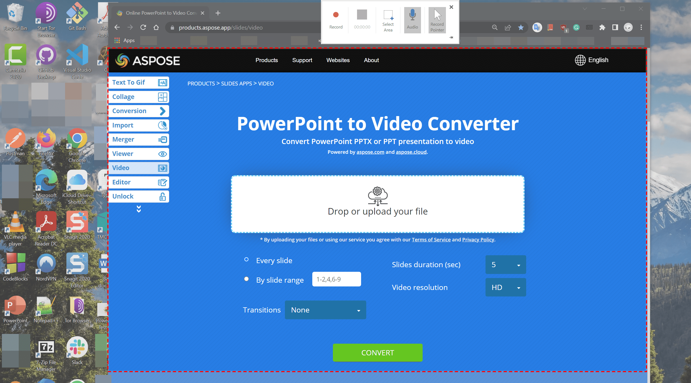Select the By slide range radio button
Viewport: 691px width, 383px height.
246,279
